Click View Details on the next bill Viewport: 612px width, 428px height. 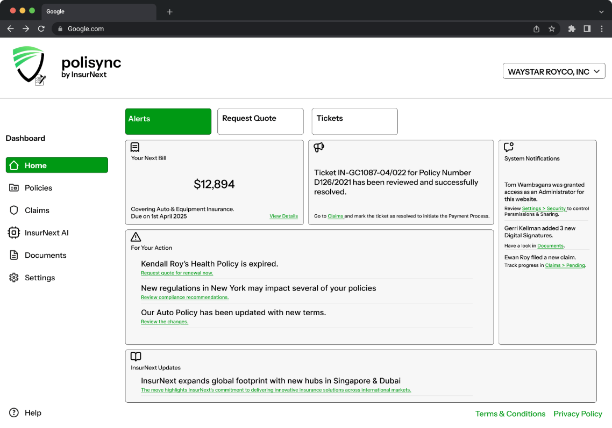283,216
